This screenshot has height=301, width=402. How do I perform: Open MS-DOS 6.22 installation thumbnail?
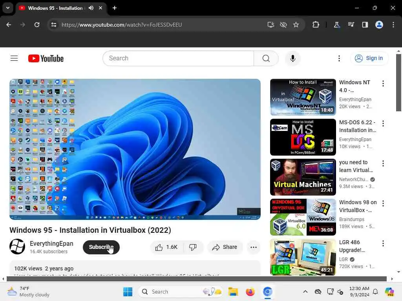click(x=303, y=137)
